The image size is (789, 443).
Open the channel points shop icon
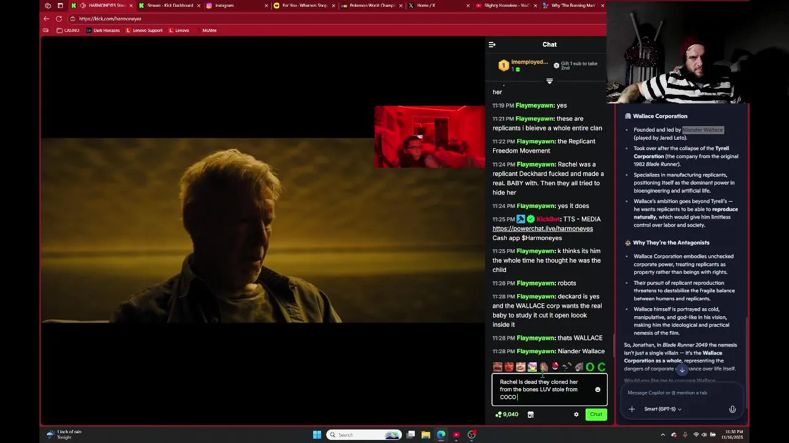(530, 415)
